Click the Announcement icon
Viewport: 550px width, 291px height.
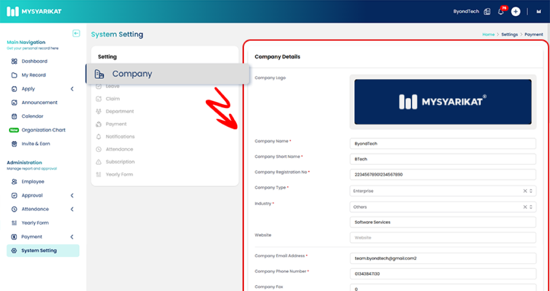(14, 103)
